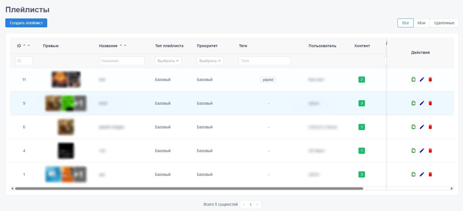463x211 pixels.
Task: Sort Название column descending arrow
Action: click(x=125, y=45)
